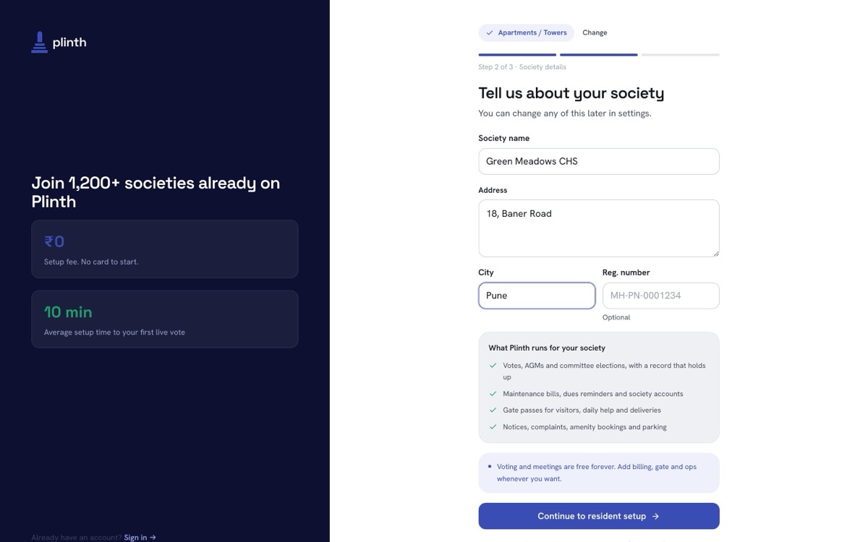The width and height of the screenshot is (868, 542).
Task: Click the Plinth logo icon
Action: pyautogui.click(x=39, y=43)
